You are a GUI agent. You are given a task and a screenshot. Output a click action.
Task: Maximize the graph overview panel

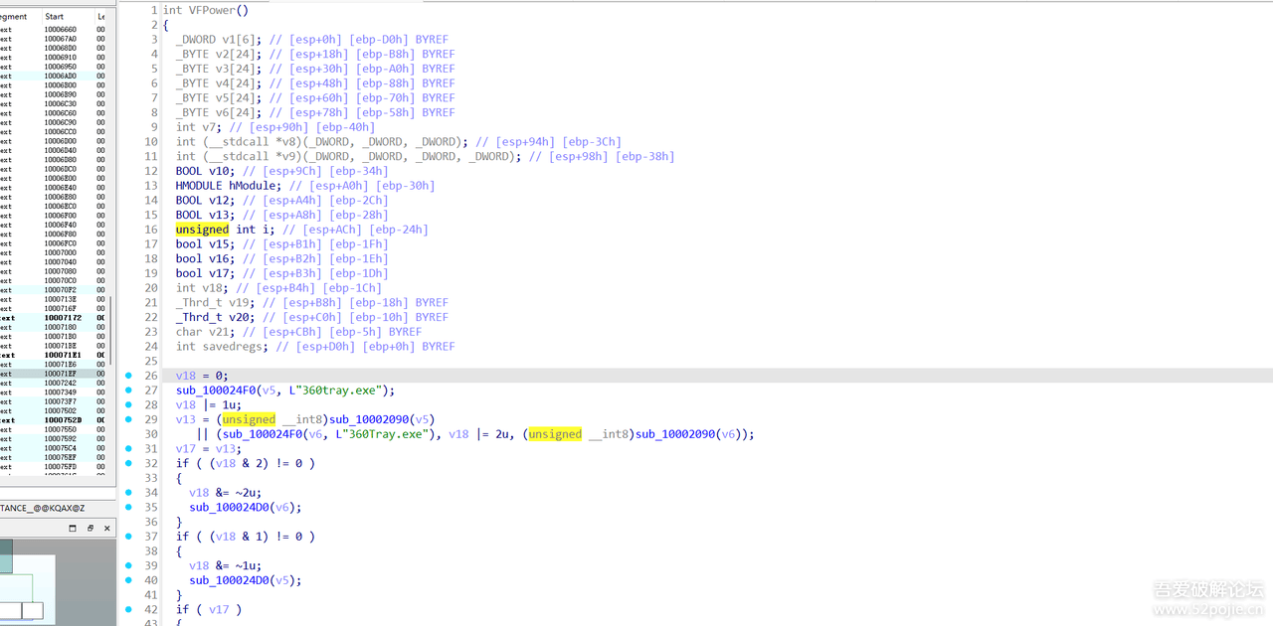pos(73,528)
